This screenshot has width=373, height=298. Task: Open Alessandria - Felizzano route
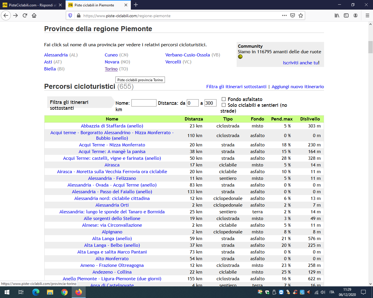[x=112, y=178]
